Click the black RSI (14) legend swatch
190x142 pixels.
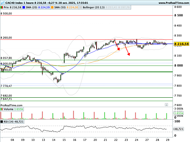2,122
